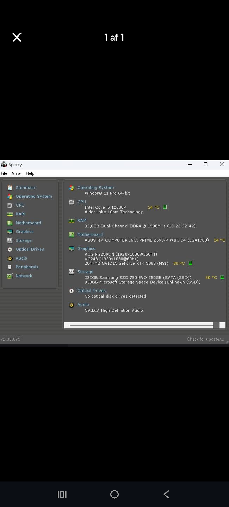Click the CPU icon in summary panel
The width and height of the screenshot is (229, 507).
coord(72,202)
